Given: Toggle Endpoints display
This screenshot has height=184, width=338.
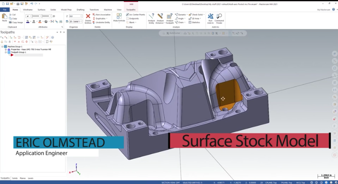Looking at the screenshot, I should point(132,19).
